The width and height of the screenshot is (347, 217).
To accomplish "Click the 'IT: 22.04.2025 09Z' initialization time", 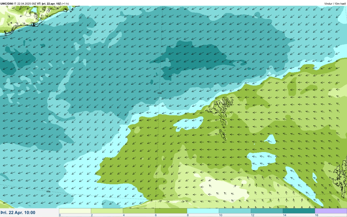I will point(25,4).
